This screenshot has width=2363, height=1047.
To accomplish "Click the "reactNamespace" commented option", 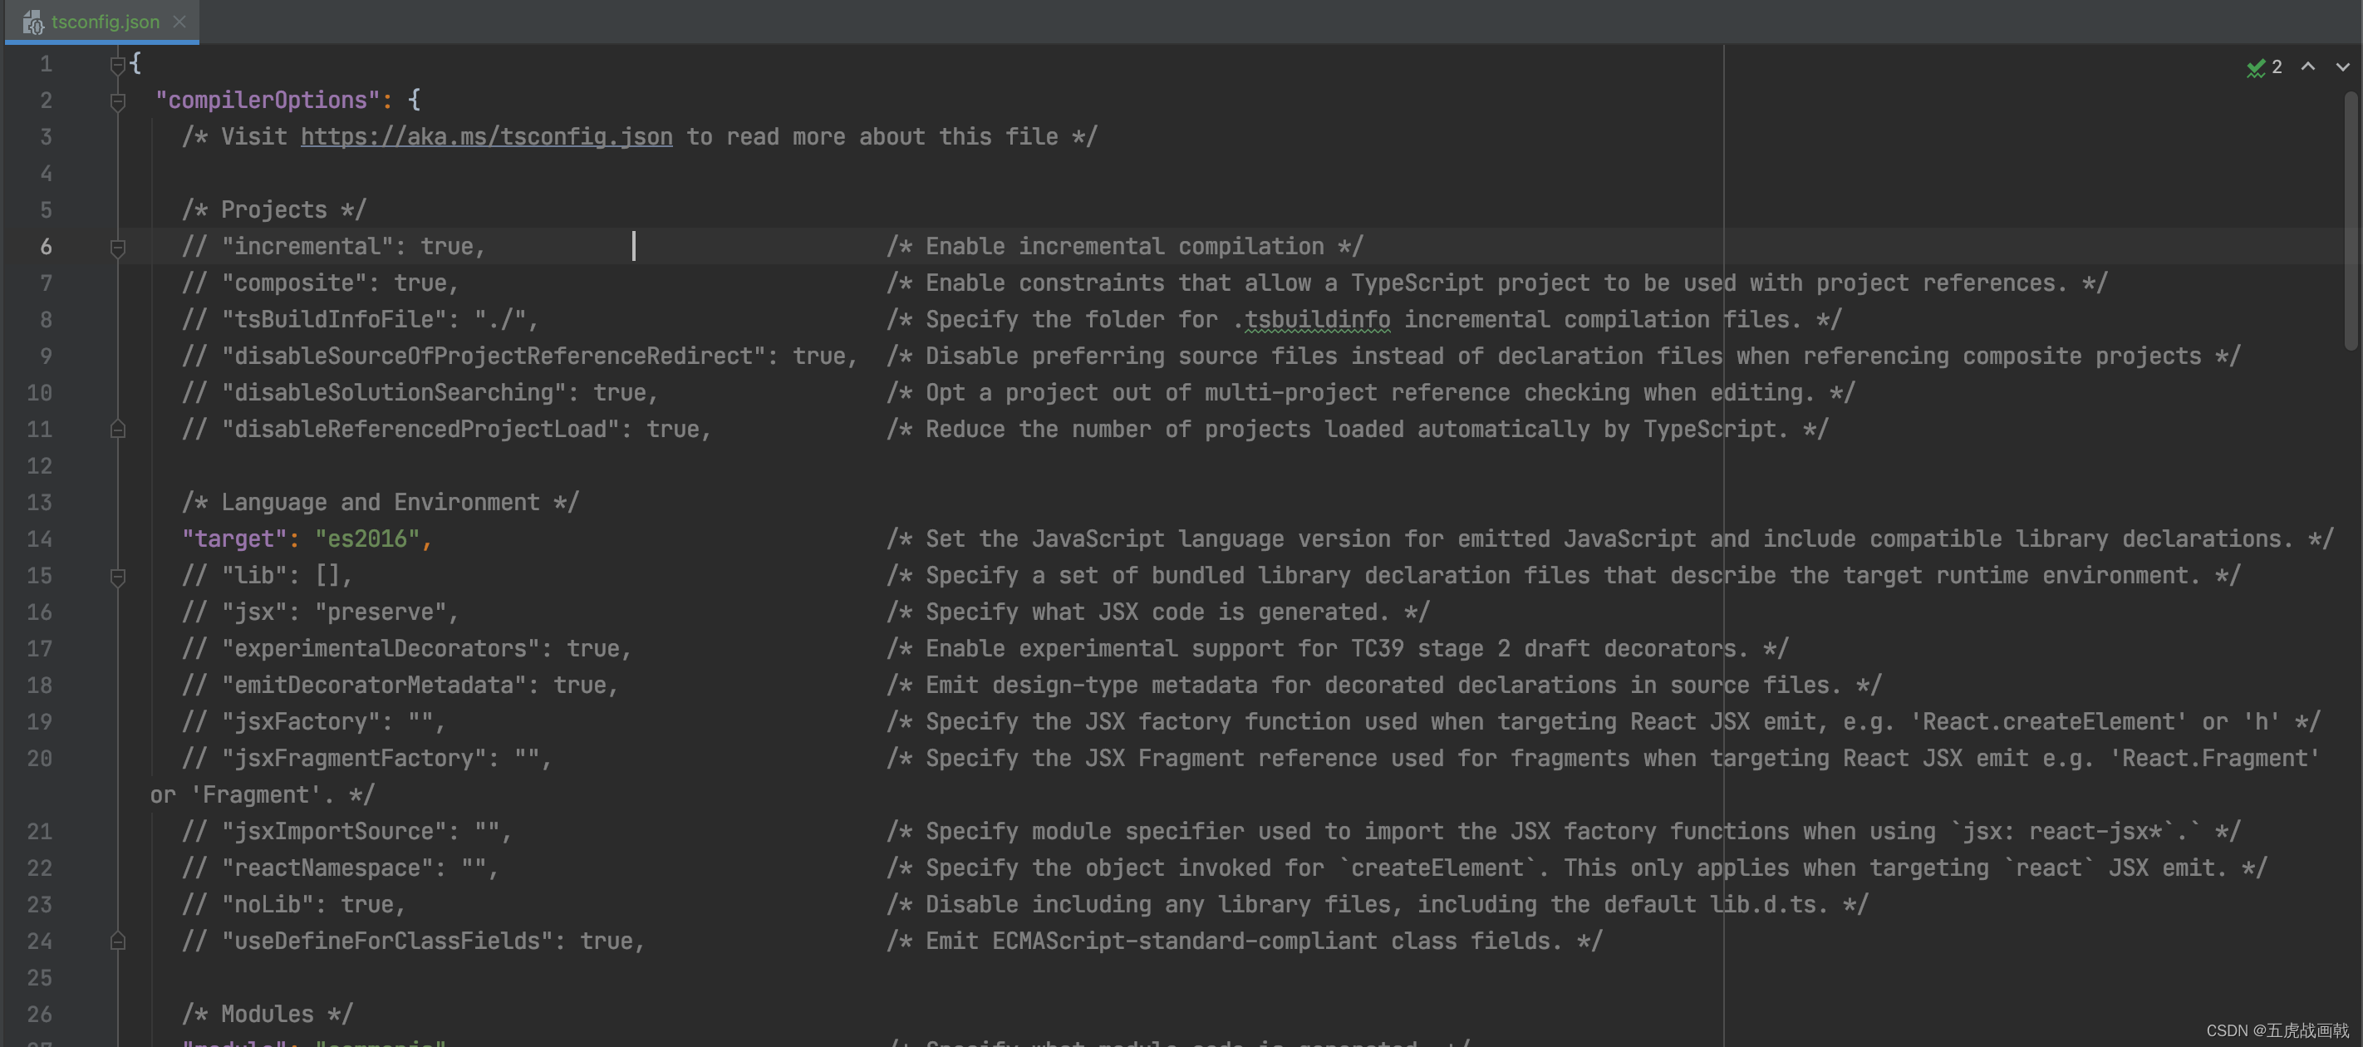I will pyautogui.click(x=341, y=868).
